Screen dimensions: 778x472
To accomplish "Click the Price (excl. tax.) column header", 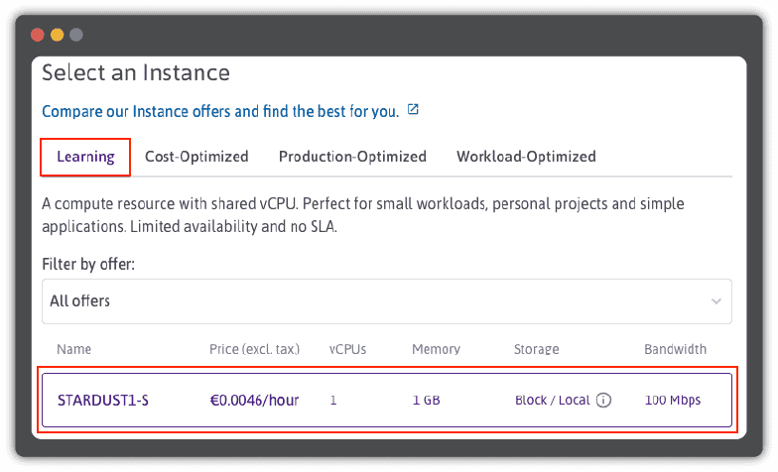I will [254, 349].
